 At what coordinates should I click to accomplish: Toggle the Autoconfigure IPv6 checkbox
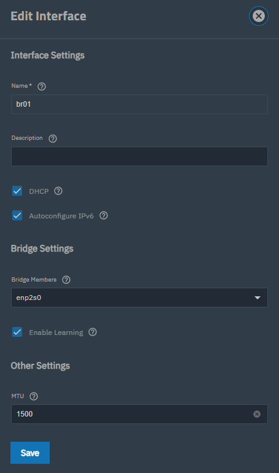(x=17, y=216)
